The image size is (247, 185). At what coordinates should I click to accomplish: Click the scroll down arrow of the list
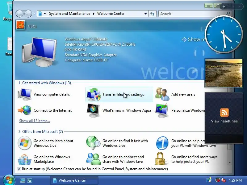point(230,162)
